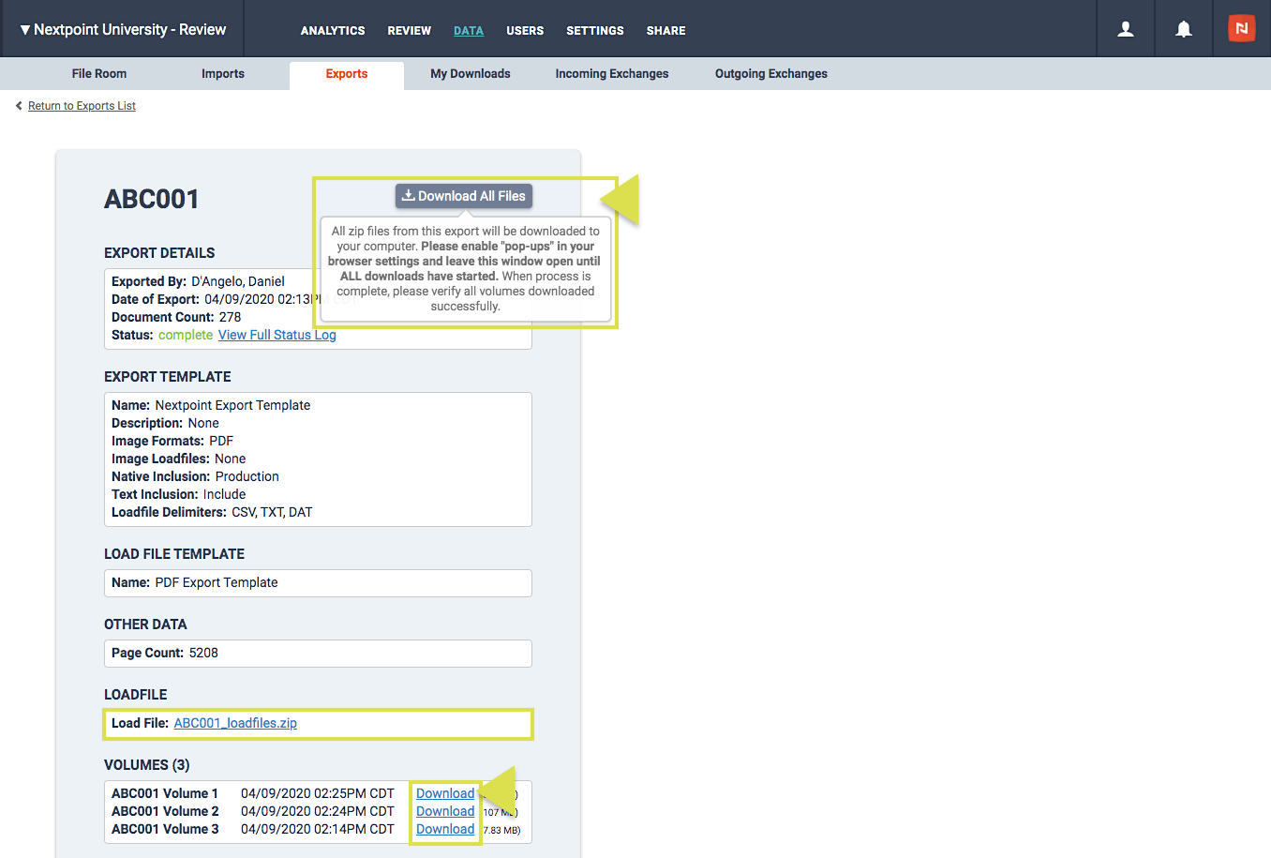Click the 'Name: Nextpoint Export Template' row
Viewport: 1271px width, 858px height.
(x=211, y=405)
